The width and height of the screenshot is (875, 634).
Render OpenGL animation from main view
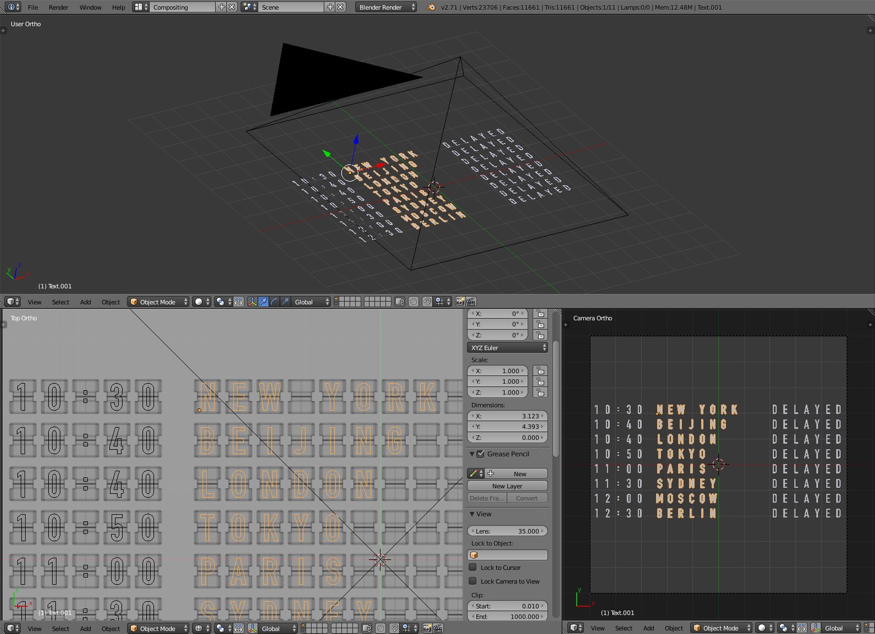pyautogui.click(x=471, y=302)
